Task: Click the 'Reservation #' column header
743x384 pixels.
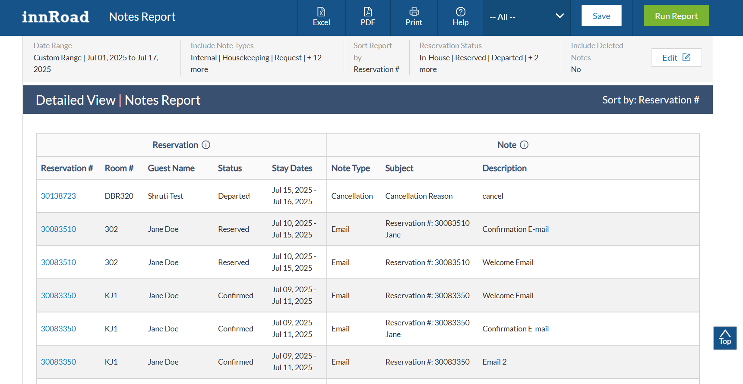Action: (x=67, y=168)
